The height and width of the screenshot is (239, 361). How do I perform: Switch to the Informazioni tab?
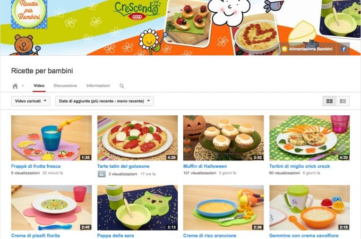[x=98, y=86]
